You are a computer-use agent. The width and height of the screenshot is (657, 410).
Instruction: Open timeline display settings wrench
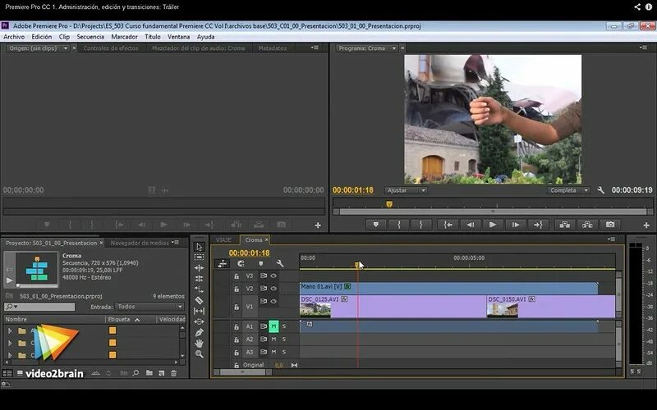tap(280, 263)
